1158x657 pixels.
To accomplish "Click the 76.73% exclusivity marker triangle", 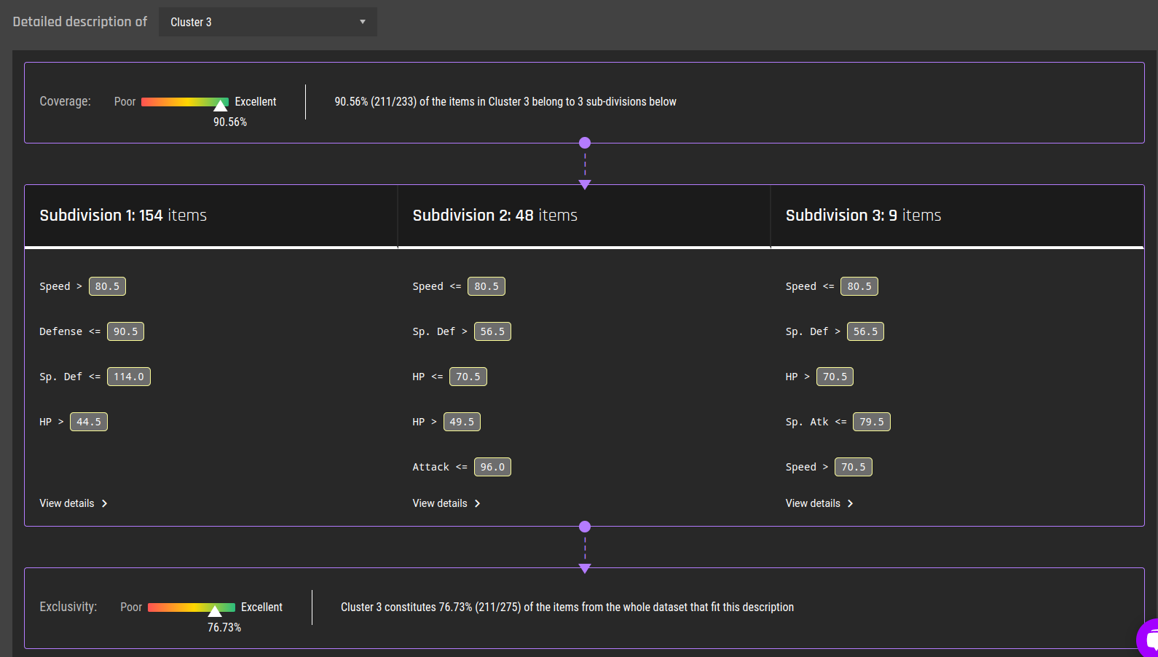I will (x=215, y=611).
